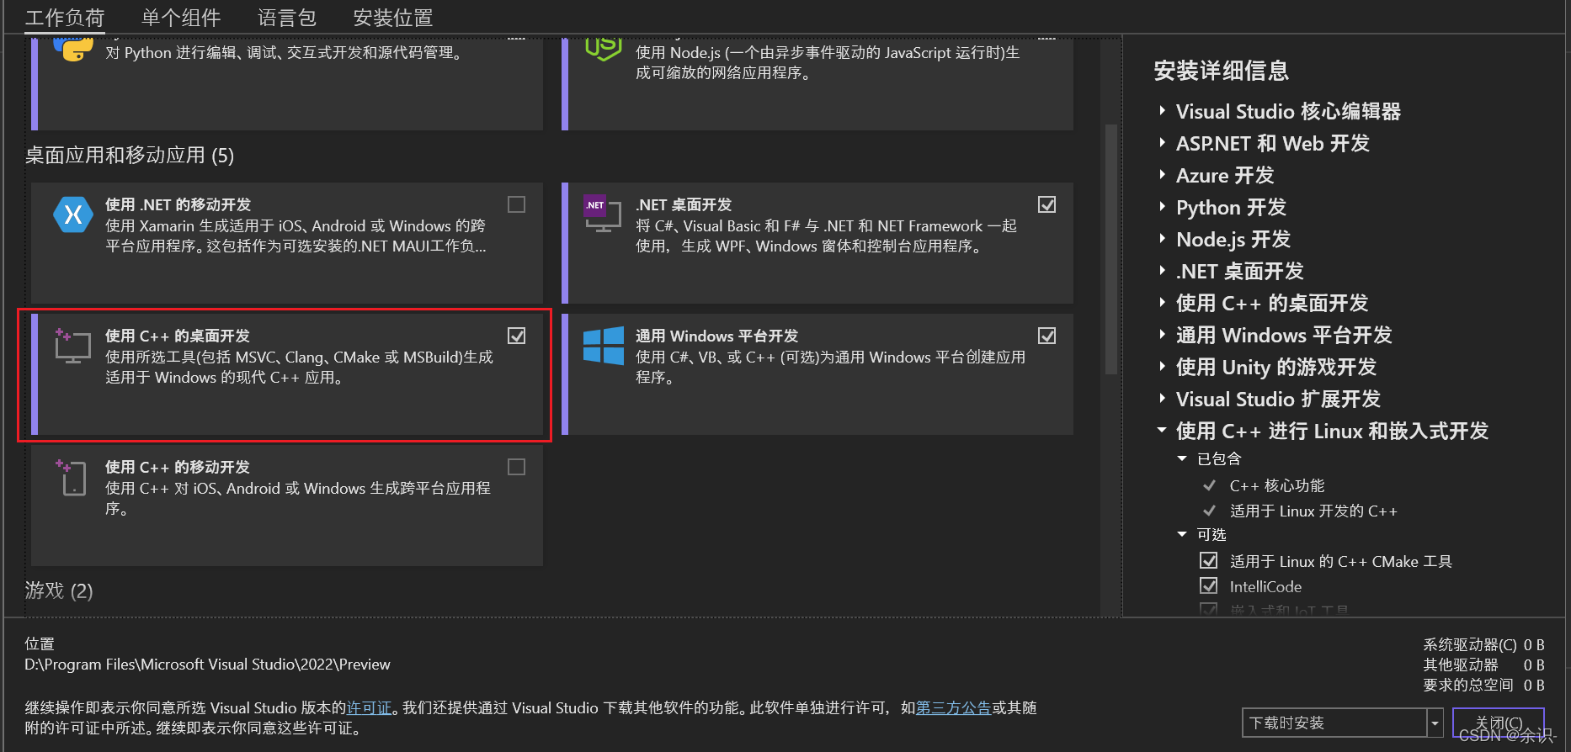Toggle the IntelliCode optional component
The width and height of the screenshot is (1571, 752).
pos(1208,585)
